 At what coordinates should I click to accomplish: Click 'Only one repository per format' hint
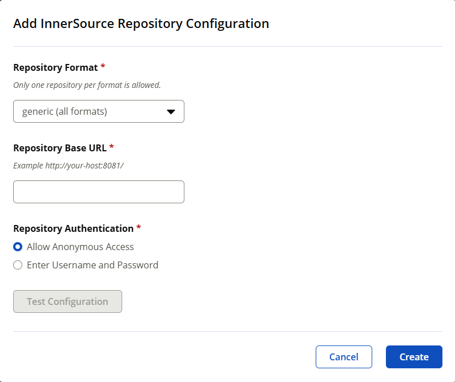coord(87,85)
